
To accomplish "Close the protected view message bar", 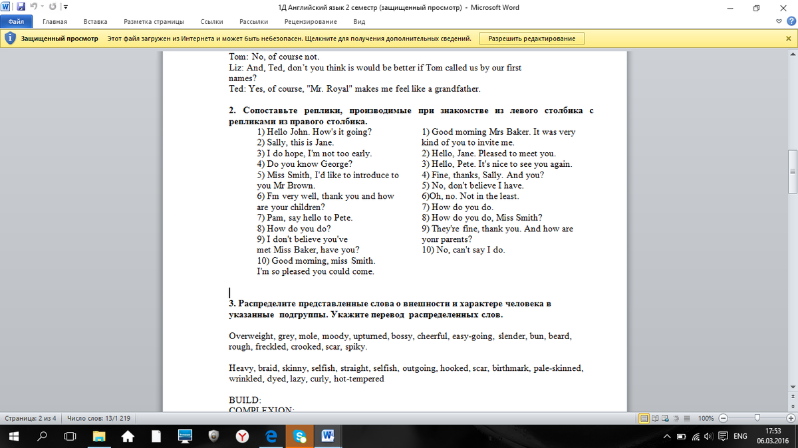I will tap(788, 39).
